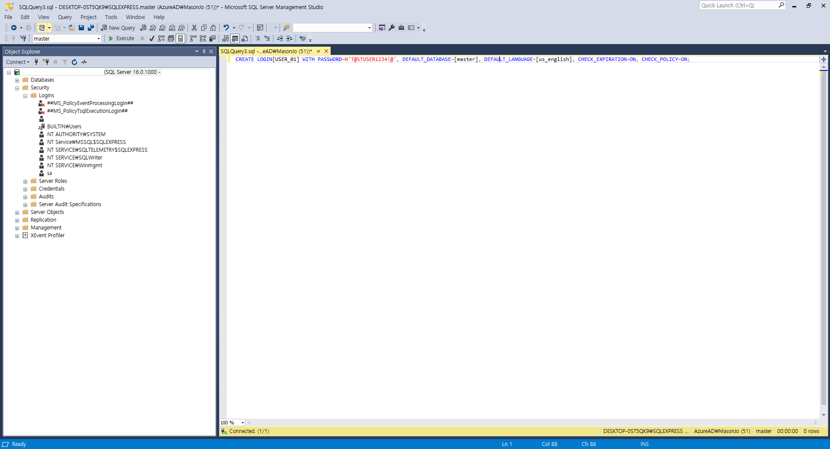Viewport: 830px width, 449px height.
Task: Disconnect the server in Object Explorer
Action: [46, 62]
